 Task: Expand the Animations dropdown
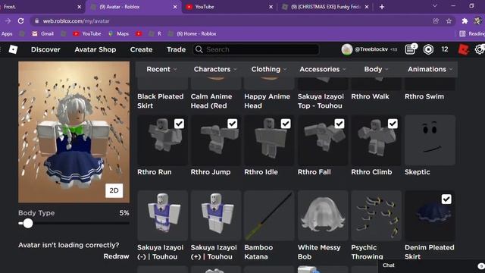tap(430, 69)
